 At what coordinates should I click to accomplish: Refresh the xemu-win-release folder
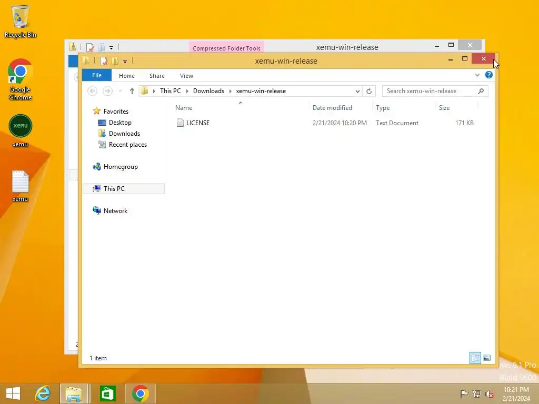(369, 91)
